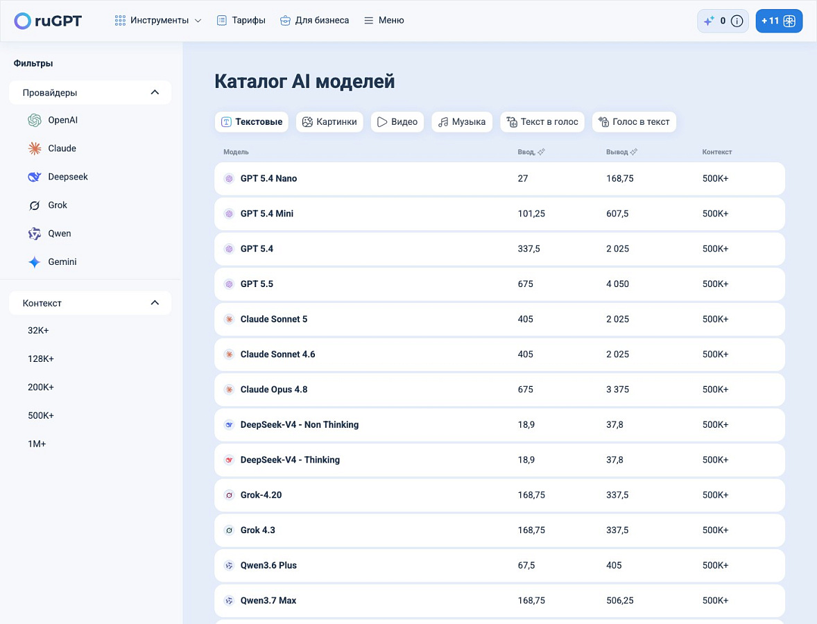
Task: Click the info icon beside balance 0
Action: [737, 21]
